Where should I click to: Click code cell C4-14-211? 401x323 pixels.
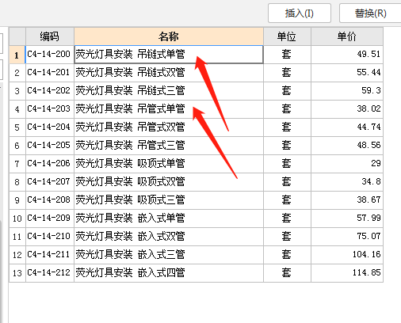50,255
